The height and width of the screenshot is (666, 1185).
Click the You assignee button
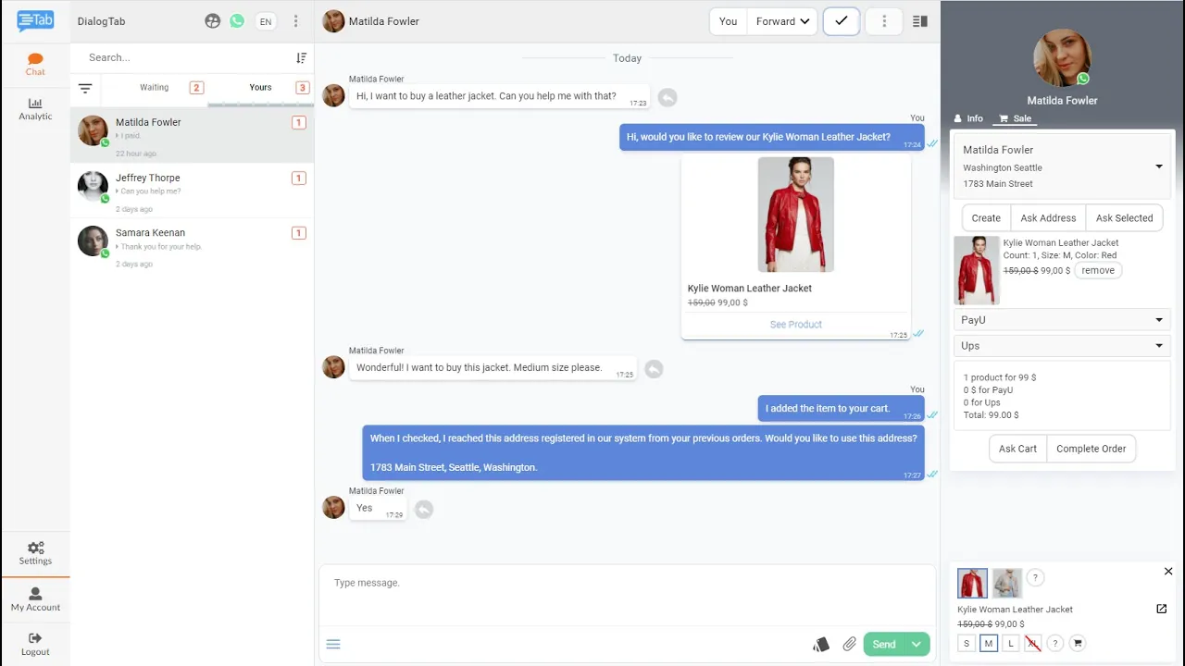[729, 21]
